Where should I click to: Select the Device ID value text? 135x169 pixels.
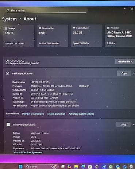tap(52, 94)
